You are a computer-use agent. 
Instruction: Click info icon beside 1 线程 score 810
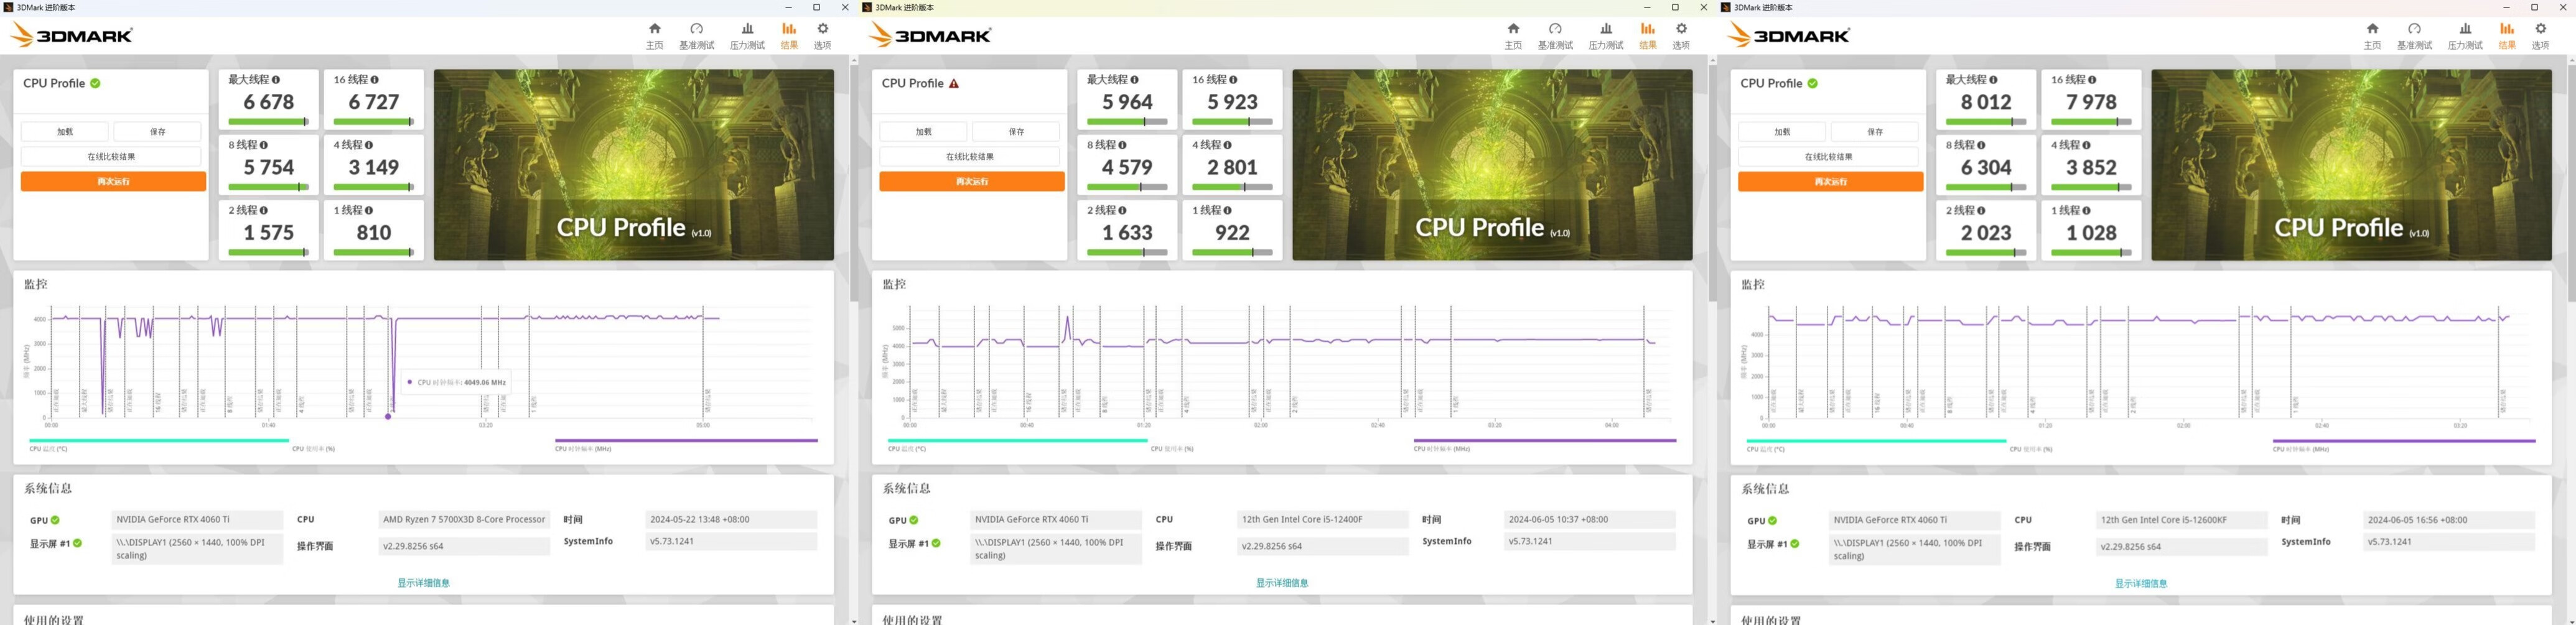pos(369,210)
